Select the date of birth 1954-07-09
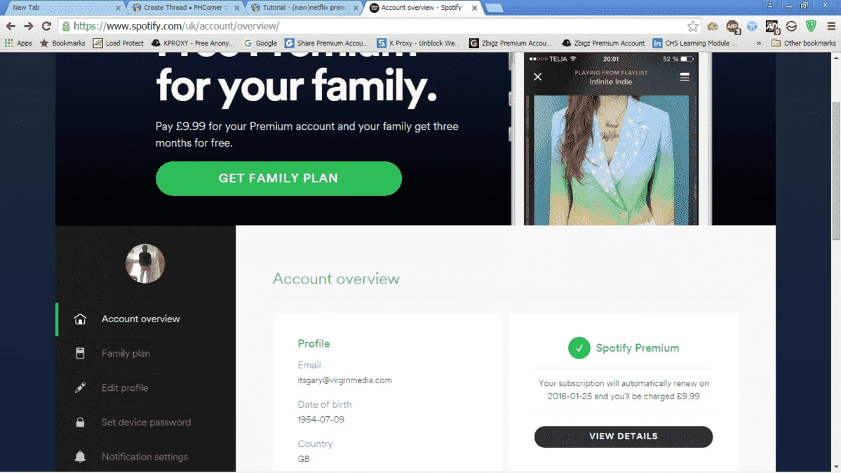 coord(321,419)
